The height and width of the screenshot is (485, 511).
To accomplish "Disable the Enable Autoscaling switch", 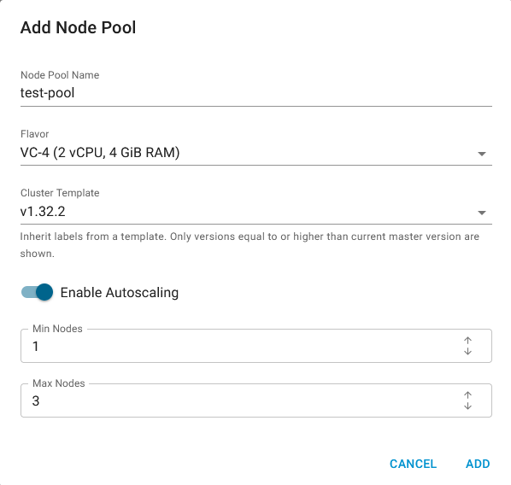I will point(37,292).
